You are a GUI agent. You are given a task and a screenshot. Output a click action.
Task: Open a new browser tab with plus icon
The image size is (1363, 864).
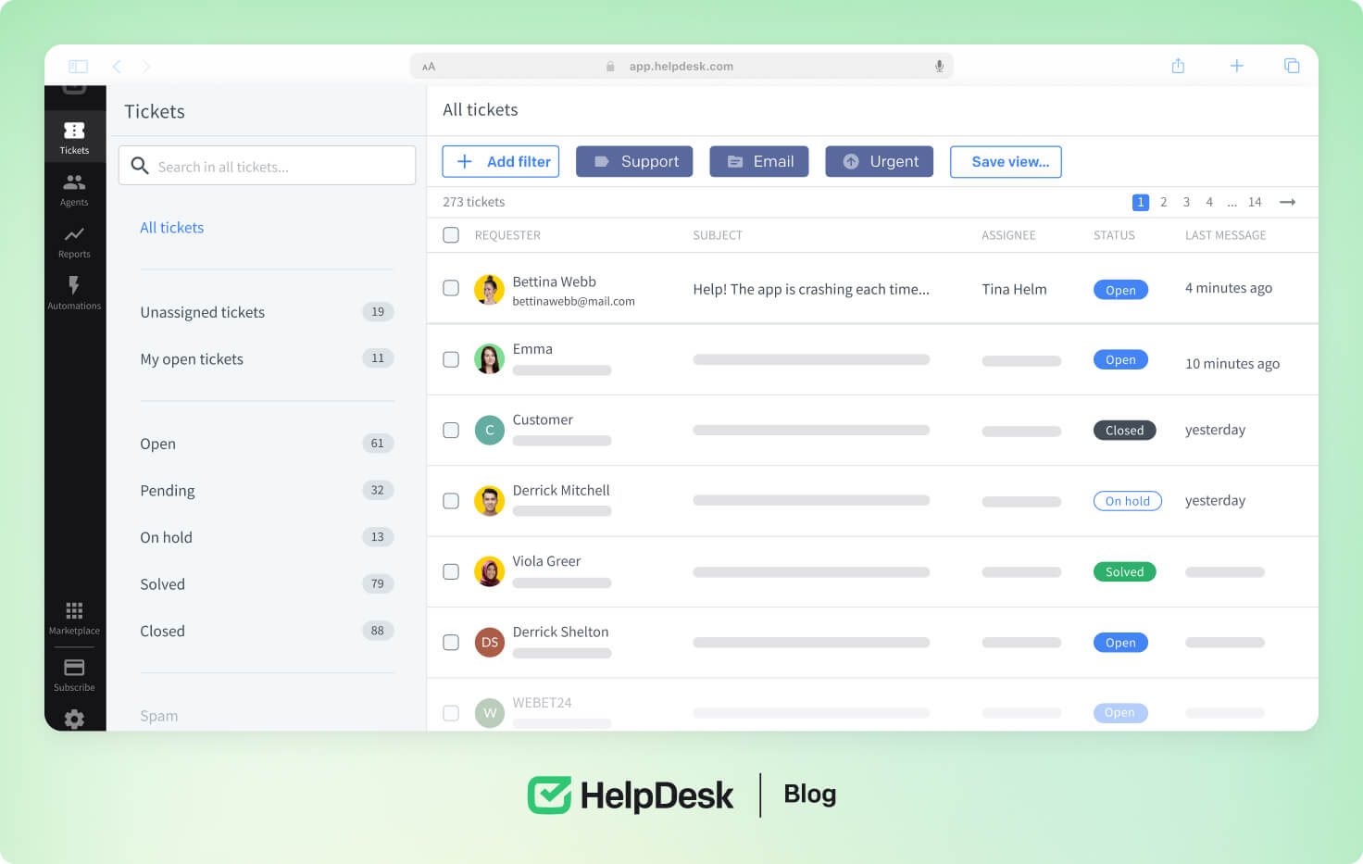(x=1236, y=66)
